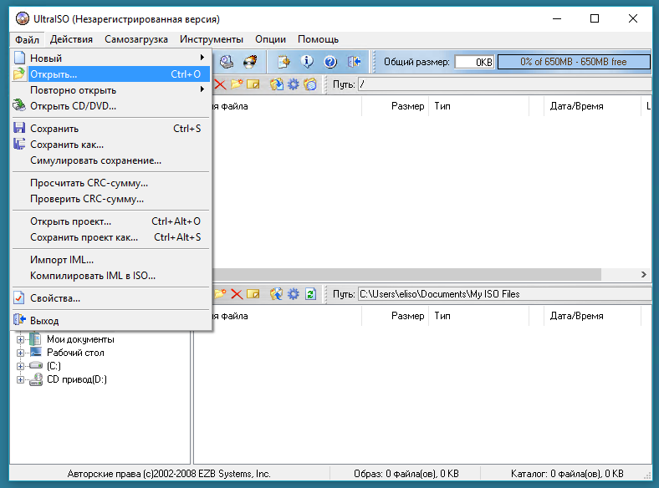This screenshot has width=659, height=488.
Task: Open the Самозагрузка menu
Action: pos(136,39)
